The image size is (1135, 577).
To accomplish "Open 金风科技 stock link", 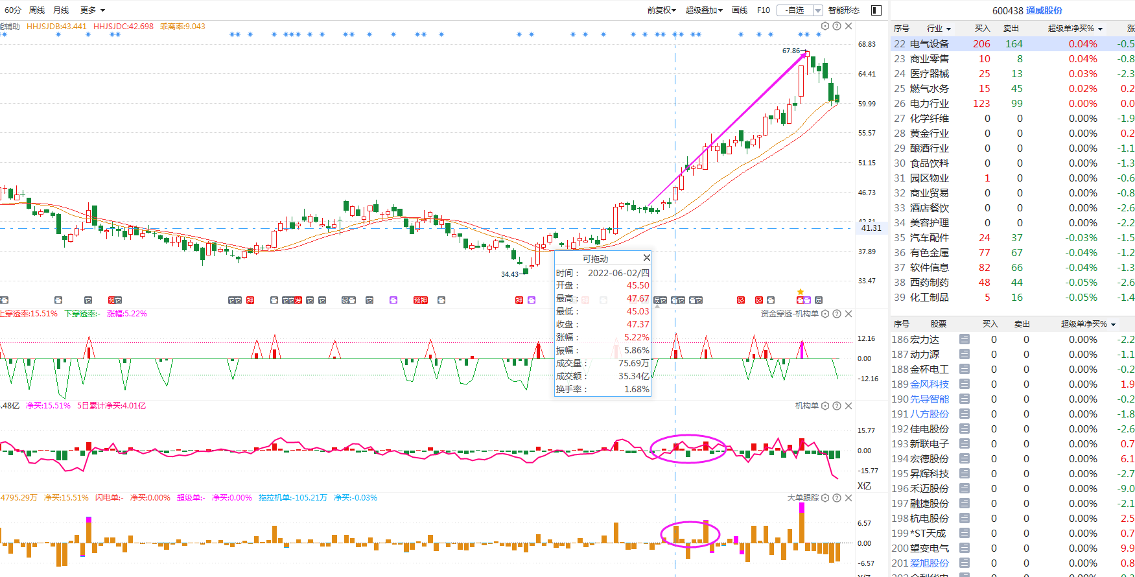I will tap(930, 384).
